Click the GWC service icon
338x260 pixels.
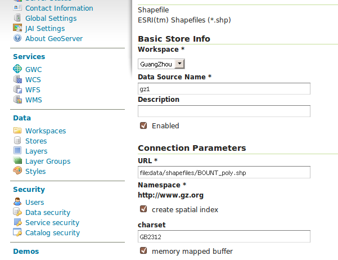17,69
